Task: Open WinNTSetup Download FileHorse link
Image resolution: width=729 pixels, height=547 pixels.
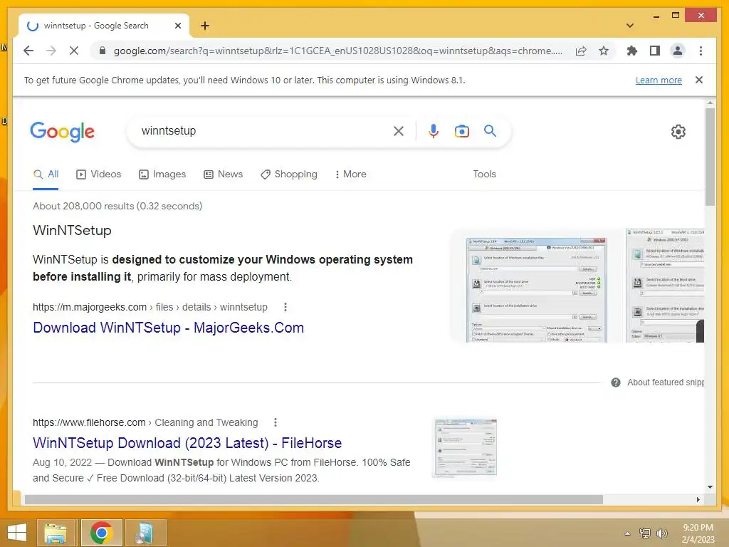Action: 187,443
